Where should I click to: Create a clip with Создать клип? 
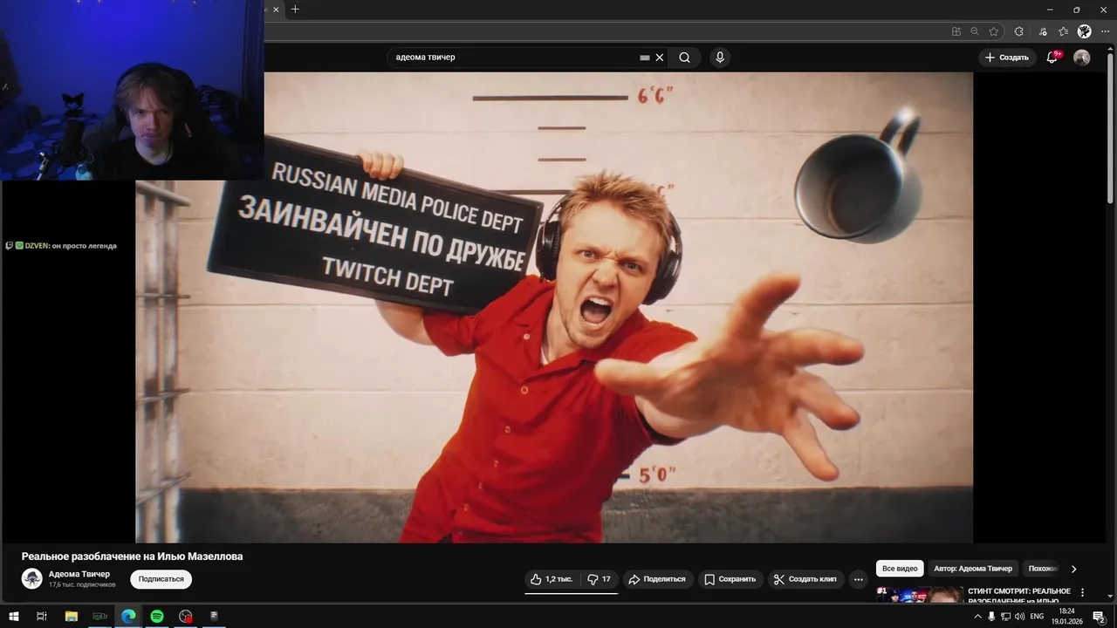805,579
